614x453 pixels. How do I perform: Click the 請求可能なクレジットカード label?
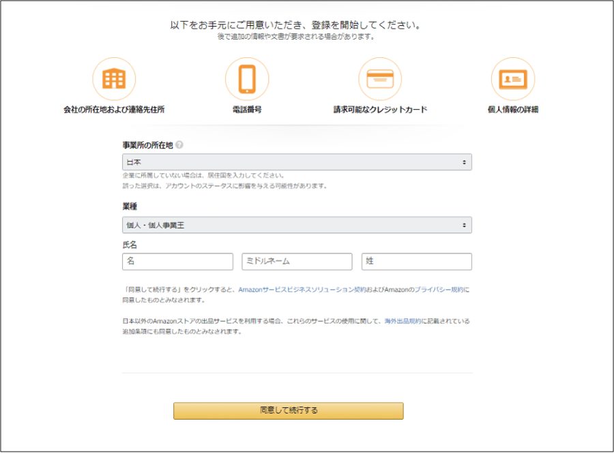[380, 110]
